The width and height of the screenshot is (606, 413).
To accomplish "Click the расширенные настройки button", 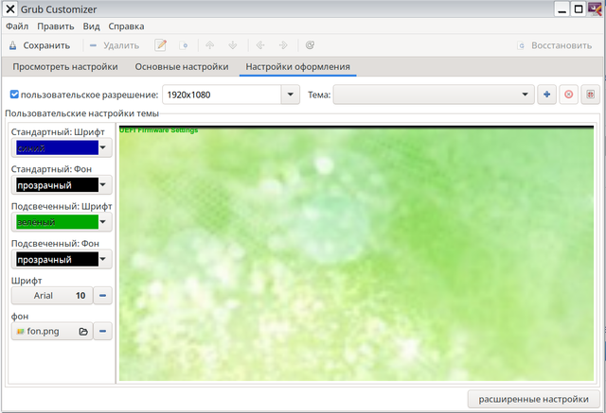I will [x=534, y=399].
